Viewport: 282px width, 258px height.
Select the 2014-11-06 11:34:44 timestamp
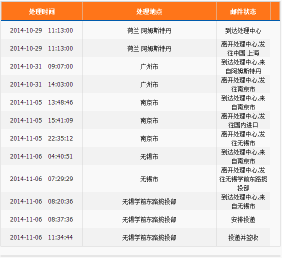(41, 237)
